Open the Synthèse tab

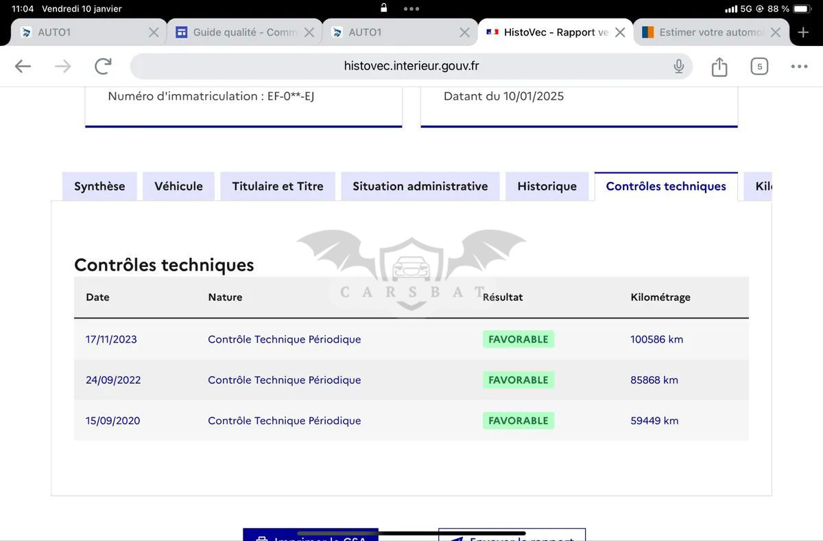point(99,186)
